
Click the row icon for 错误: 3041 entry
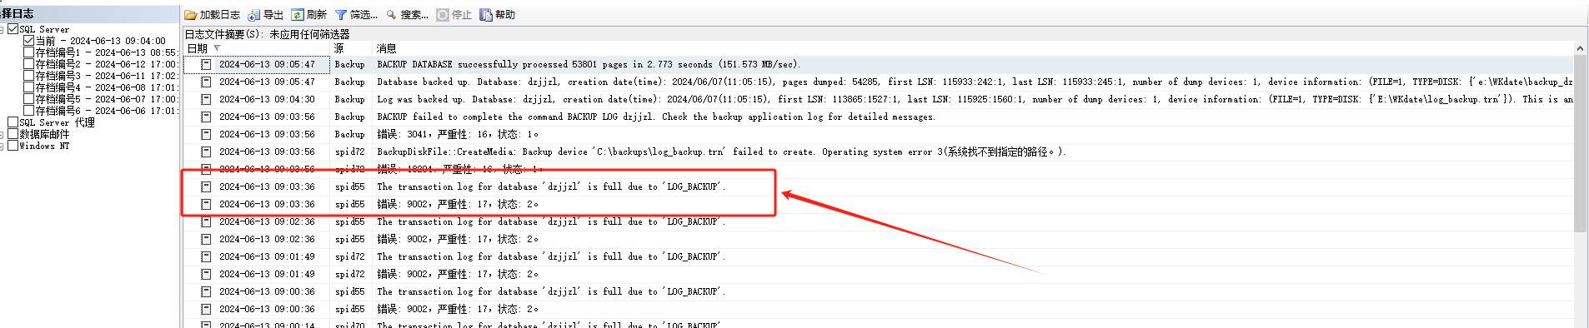[206, 134]
